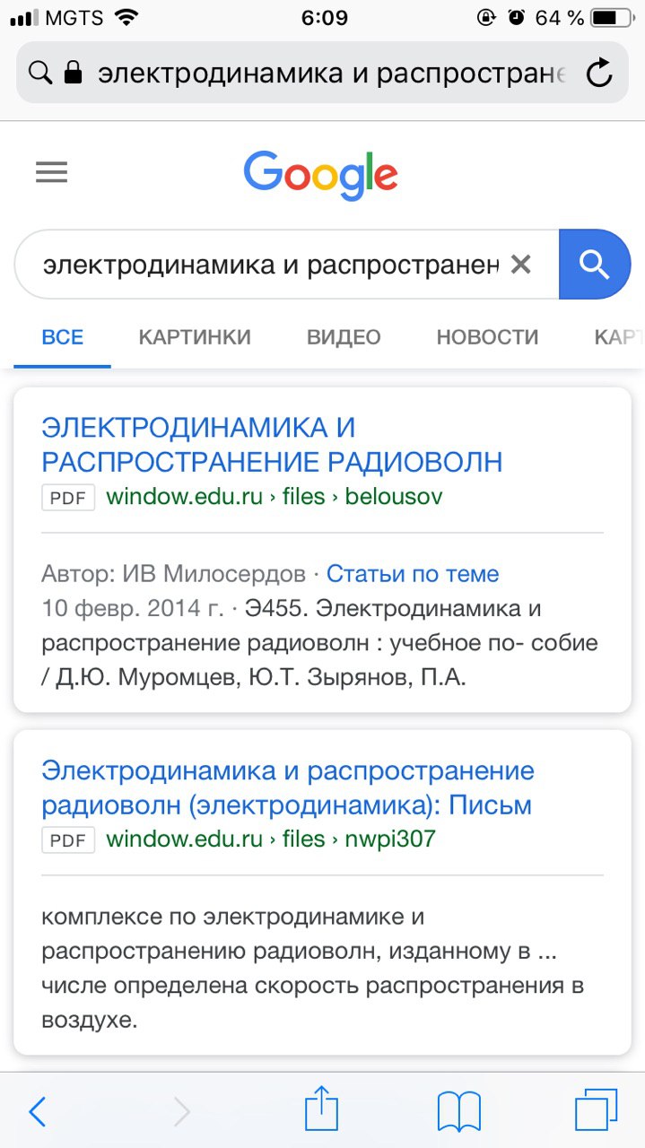This screenshot has width=645, height=1148.
Task: Open the Safari share sheet
Action: 321,1111
